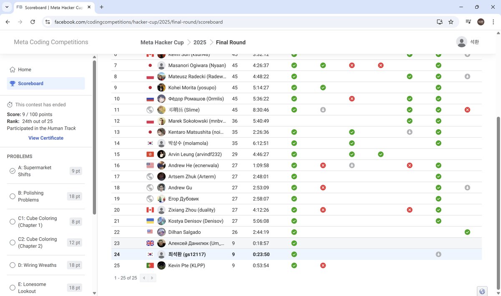The image size is (501, 296).
Task: Go to the next scoreboard page arrow
Action: coord(152,278)
